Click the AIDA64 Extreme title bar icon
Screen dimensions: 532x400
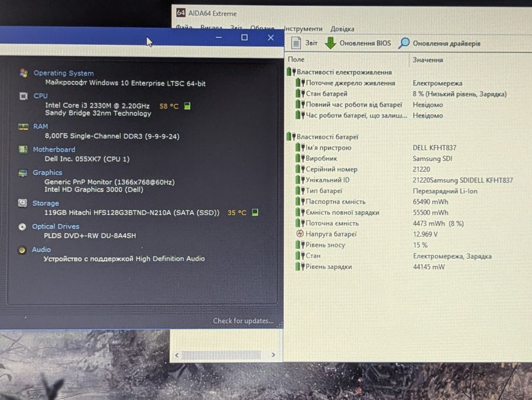point(180,13)
